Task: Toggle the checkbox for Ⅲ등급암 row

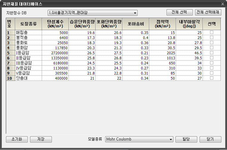Action: tap(212, 63)
